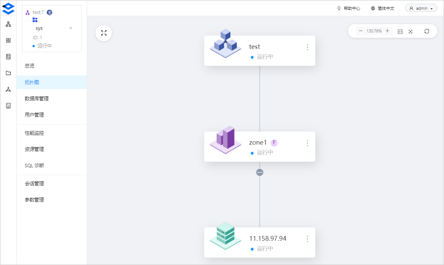Reset topology view to actual size icon
This screenshot has width=444, height=265.
[x=400, y=31]
